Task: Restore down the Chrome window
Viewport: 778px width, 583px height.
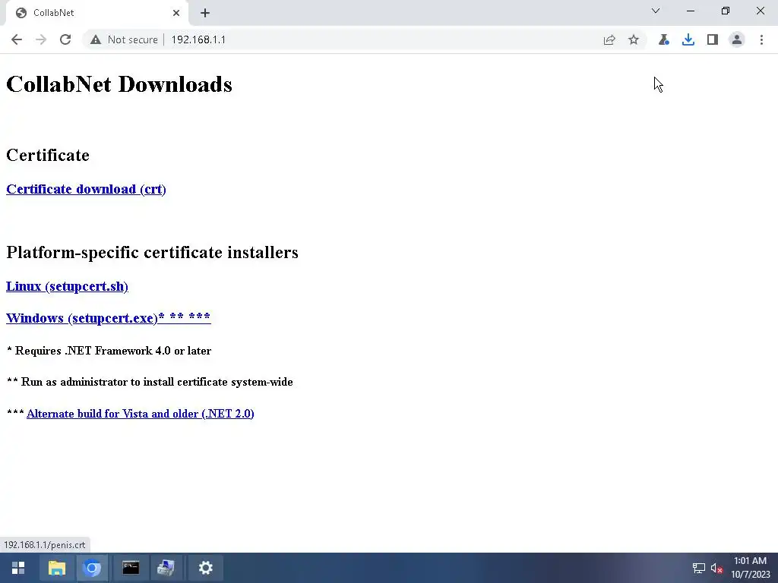Action: click(726, 11)
